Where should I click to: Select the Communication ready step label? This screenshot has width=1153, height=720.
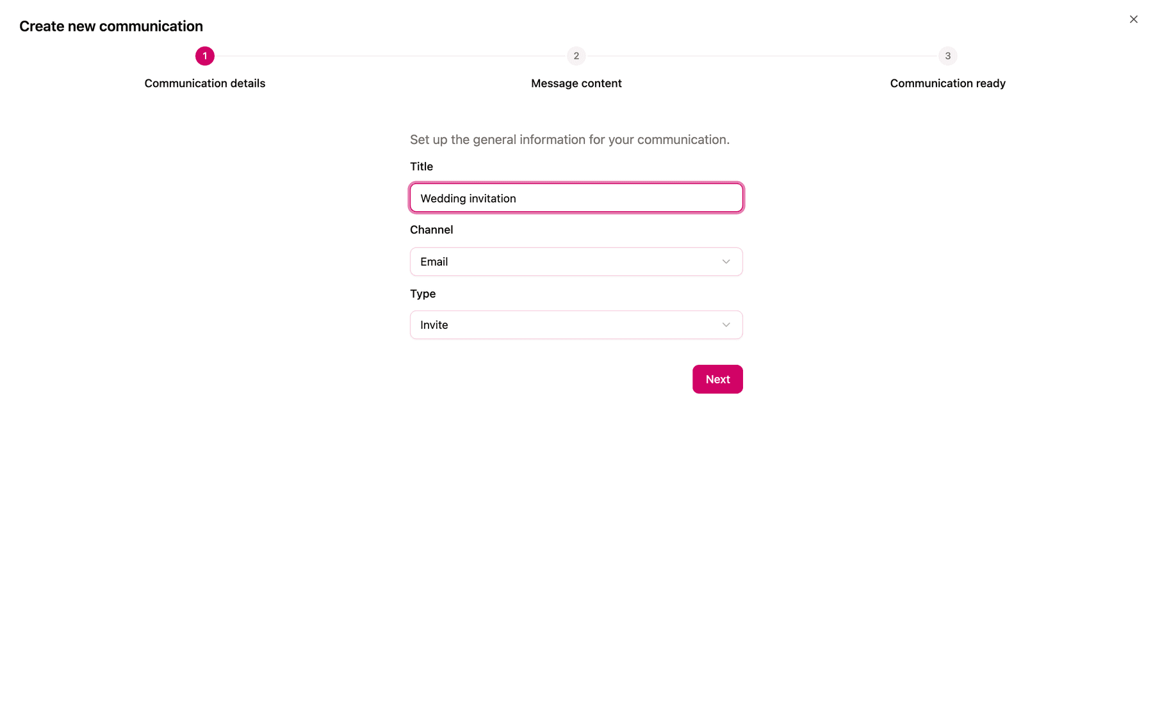click(x=948, y=83)
